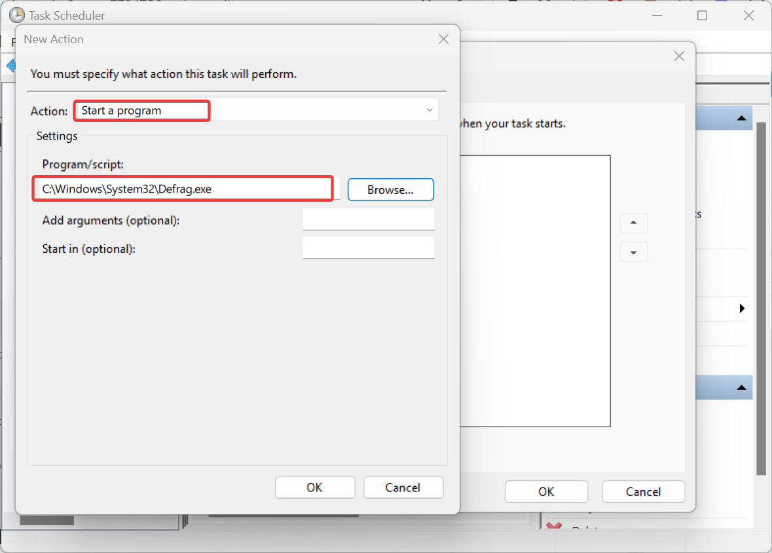The image size is (772, 553).
Task: Close the Task Scheduler window
Action: point(748,15)
